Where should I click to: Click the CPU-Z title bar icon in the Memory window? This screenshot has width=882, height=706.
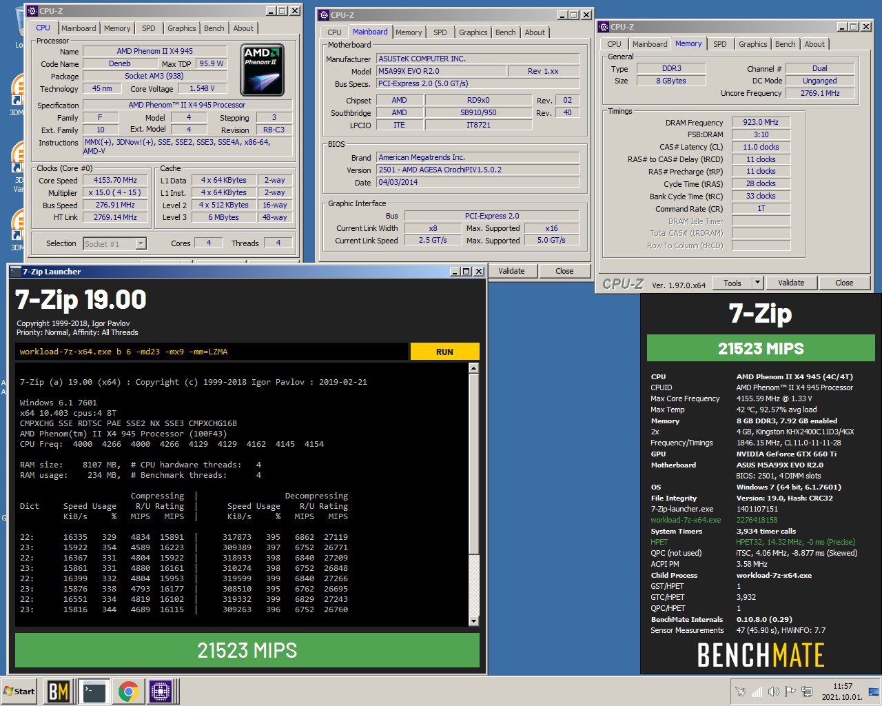[604, 27]
